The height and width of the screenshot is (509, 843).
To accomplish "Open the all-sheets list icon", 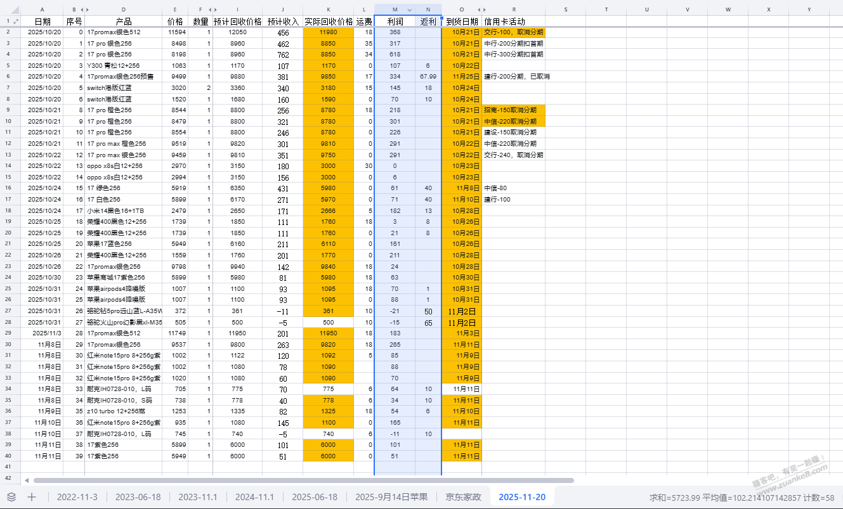I will click(x=11, y=497).
